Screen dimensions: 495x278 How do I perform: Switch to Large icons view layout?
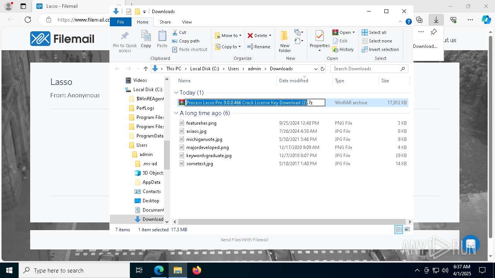point(407,229)
